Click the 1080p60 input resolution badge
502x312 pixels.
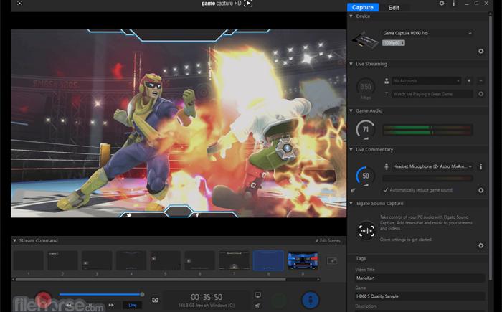393,42
